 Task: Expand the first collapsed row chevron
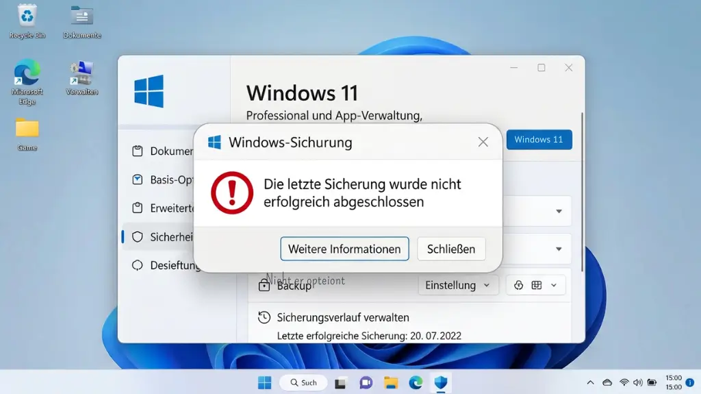tap(559, 211)
